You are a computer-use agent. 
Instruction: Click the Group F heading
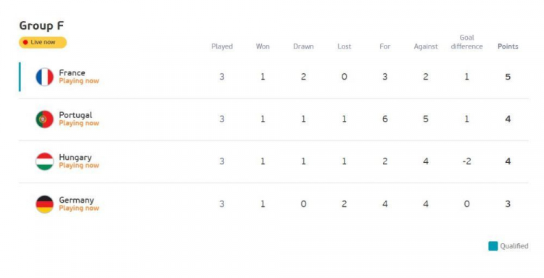41,25
